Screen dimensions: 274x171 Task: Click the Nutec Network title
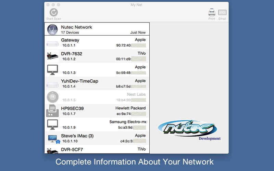click(76, 27)
